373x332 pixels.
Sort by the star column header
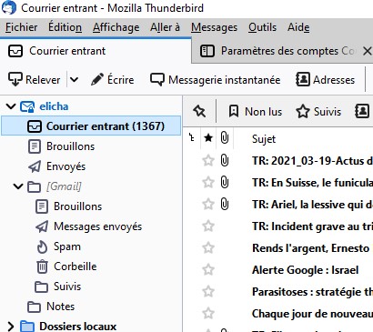(208, 138)
